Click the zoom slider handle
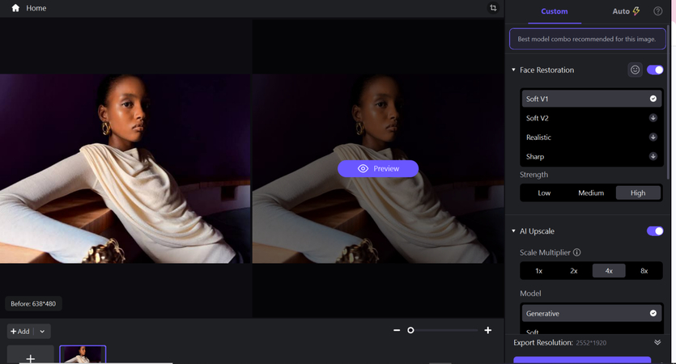 pyautogui.click(x=410, y=330)
